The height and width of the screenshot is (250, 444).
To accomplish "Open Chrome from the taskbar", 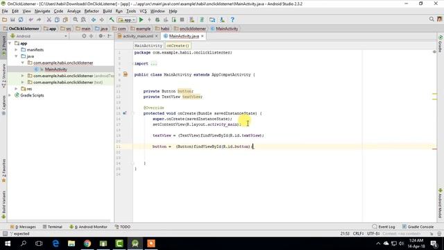I will pyautogui.click(x=87, y=244).
